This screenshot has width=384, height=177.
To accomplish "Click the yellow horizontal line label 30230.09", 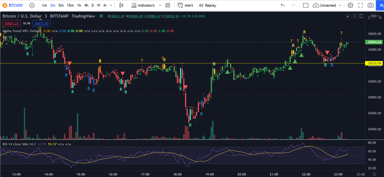I will click(x=374, y=63).
